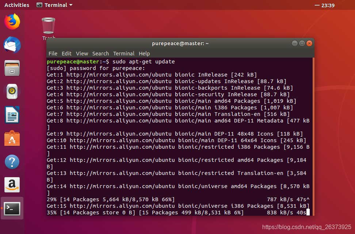Open Thunderbird mail from the dock
This screenshot has width=355, height=234.
[12, 45]
